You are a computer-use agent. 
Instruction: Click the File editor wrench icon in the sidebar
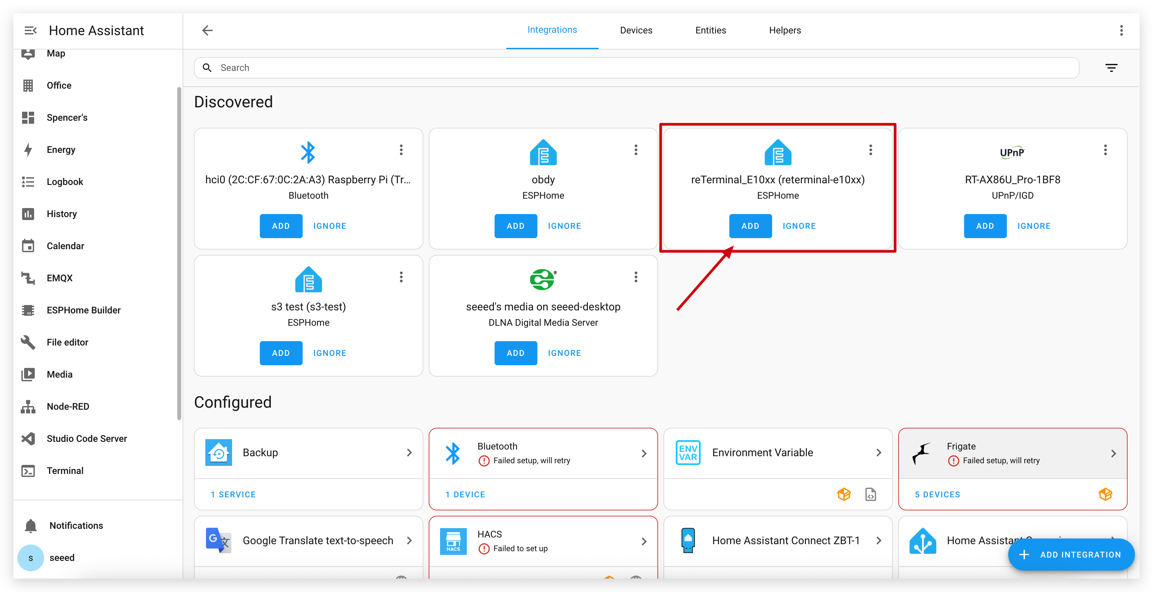click(x=28, y=342)
